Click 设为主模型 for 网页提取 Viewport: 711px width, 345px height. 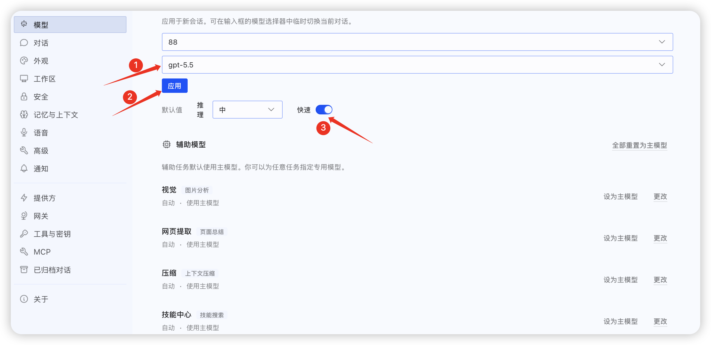[620, 238]
